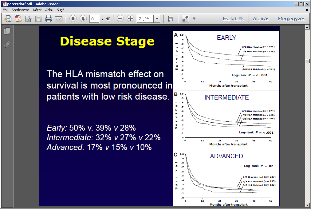Click '8/8 HLA Matched (n = 327)' label

pyautogui.click(x=259, y=177)
